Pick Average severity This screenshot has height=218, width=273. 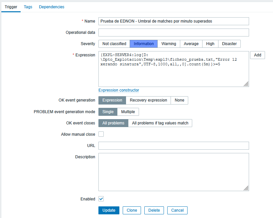click(x=191, y=44)
